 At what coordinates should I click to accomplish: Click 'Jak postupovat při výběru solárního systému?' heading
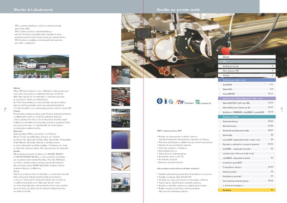(178, 168)
